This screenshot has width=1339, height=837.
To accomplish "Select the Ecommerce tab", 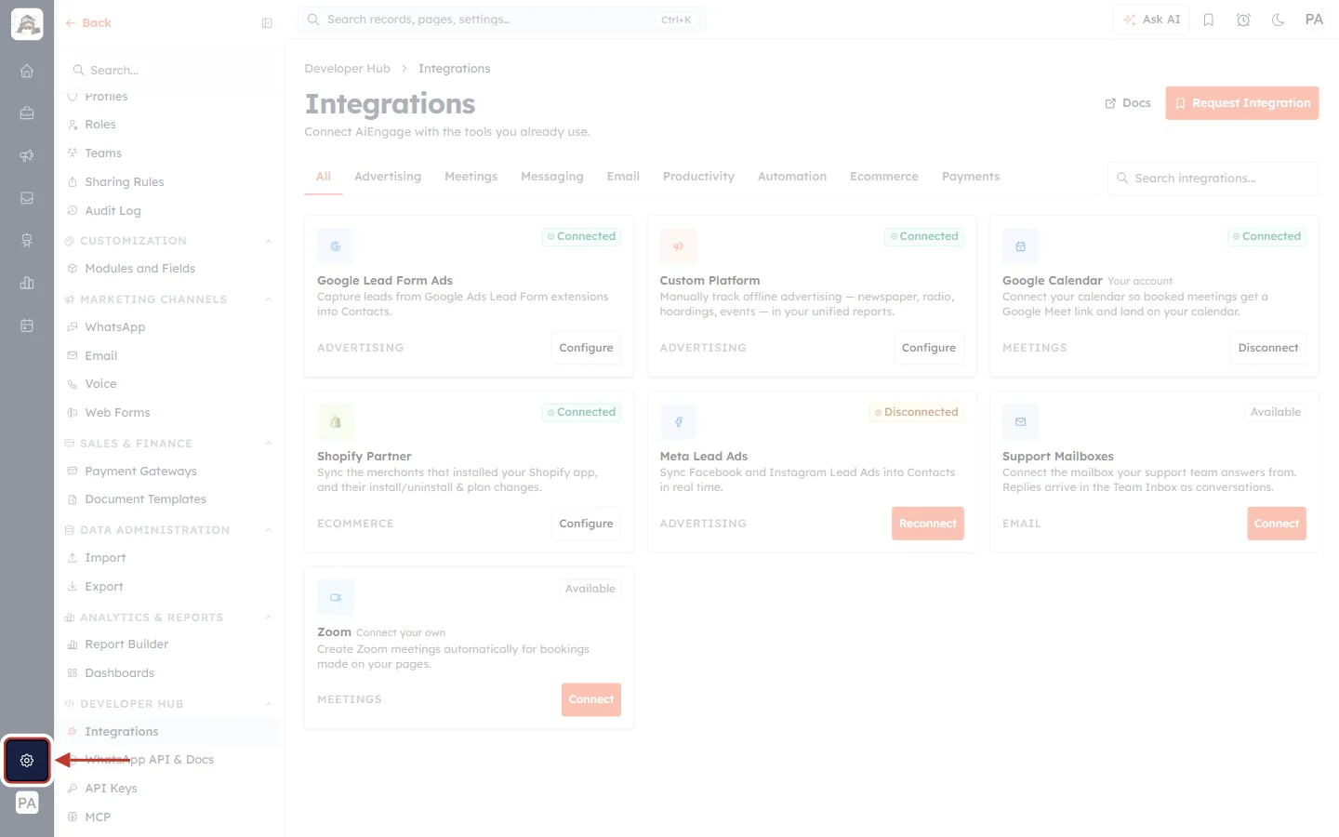I will (x=884, y=177).
